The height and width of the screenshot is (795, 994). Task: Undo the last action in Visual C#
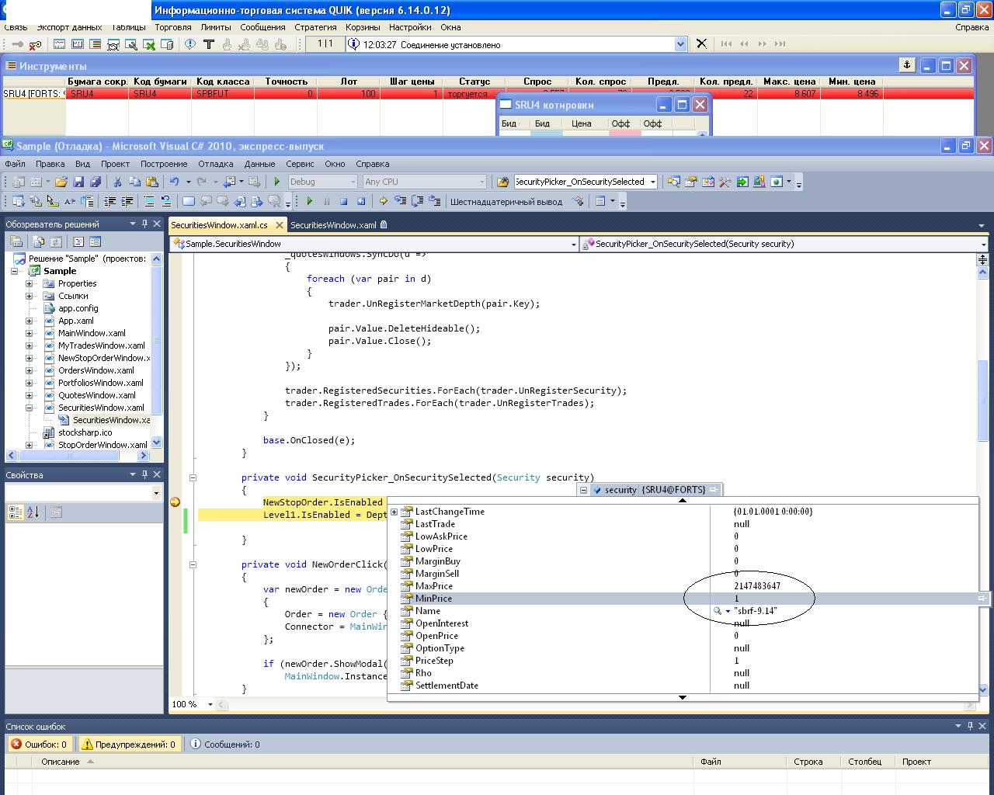[x=175, y=182]
